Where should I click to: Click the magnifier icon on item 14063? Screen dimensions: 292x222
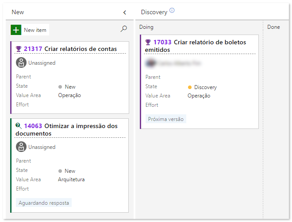pos(19,126)
